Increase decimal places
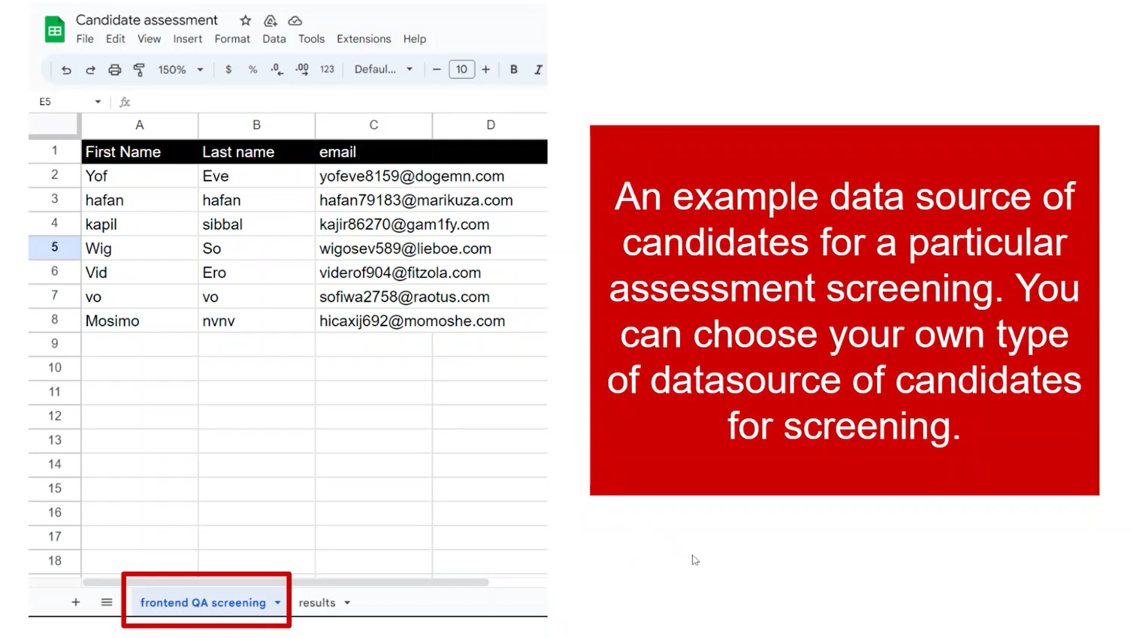The width and height of the screenshot is (1131, 638). (302, 69)
